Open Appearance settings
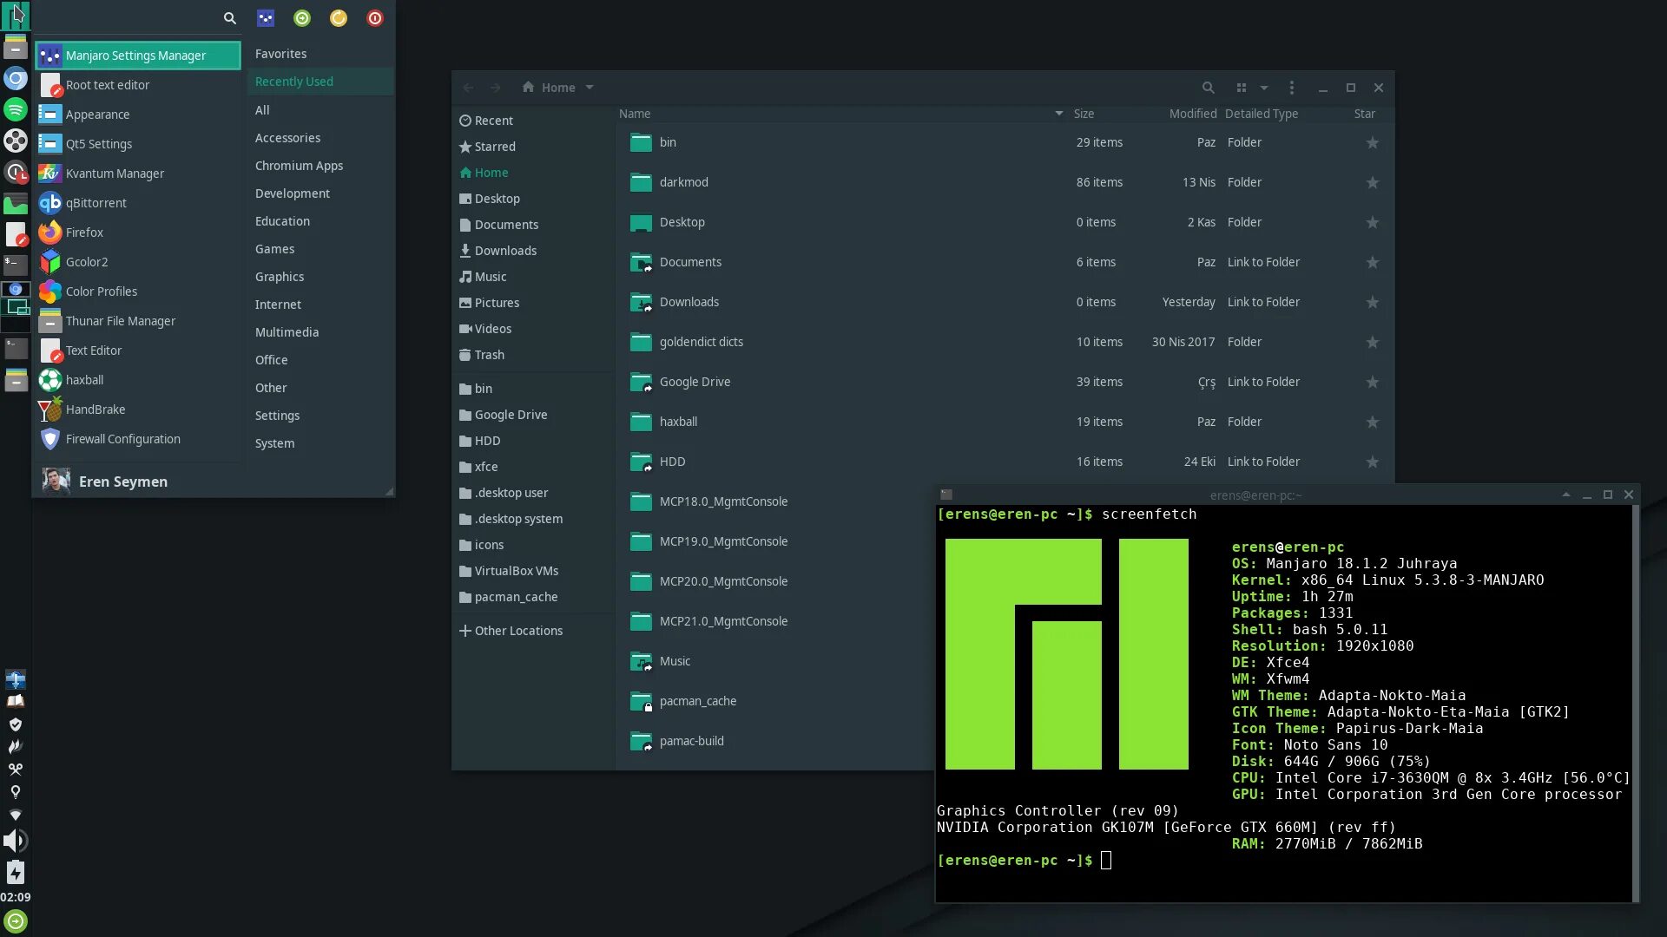This screenshot has width=1667, height=937. [x=138, y=115]
